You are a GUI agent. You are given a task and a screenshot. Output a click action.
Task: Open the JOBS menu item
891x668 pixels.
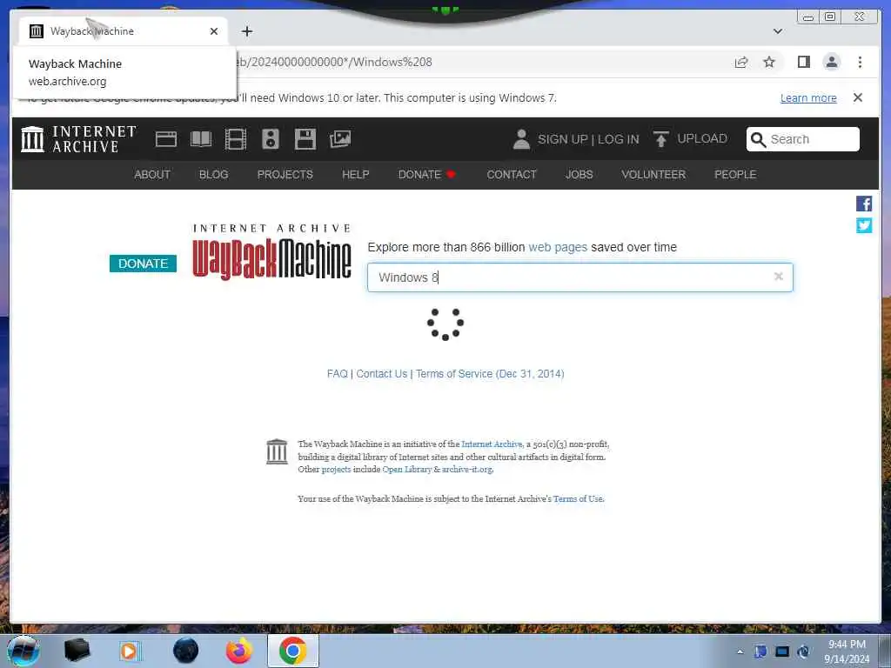pyautogui.click(x=579, y=174)
